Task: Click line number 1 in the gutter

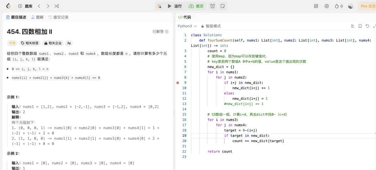Action: (185, 35)
